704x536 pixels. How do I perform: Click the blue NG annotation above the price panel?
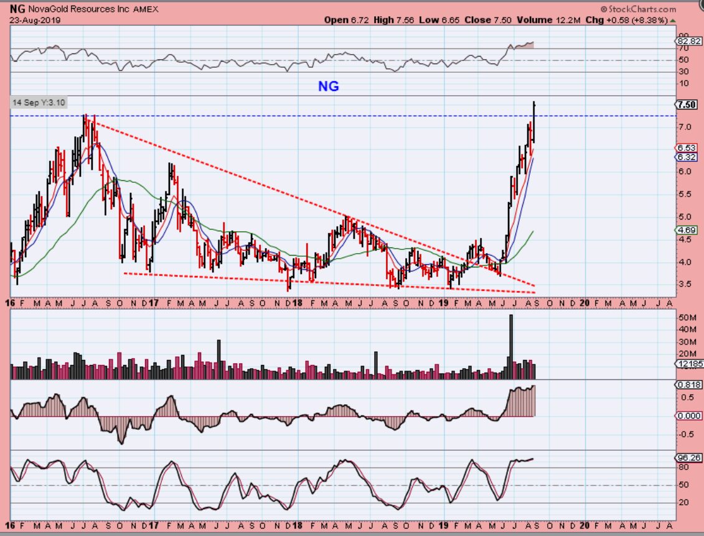click(329, 86)
